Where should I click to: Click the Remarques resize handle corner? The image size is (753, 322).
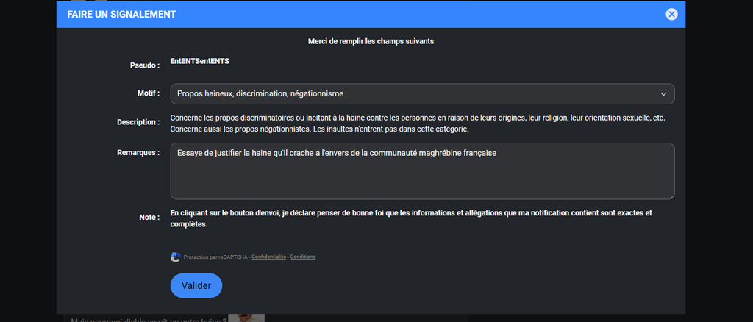[x=671, y=196]
